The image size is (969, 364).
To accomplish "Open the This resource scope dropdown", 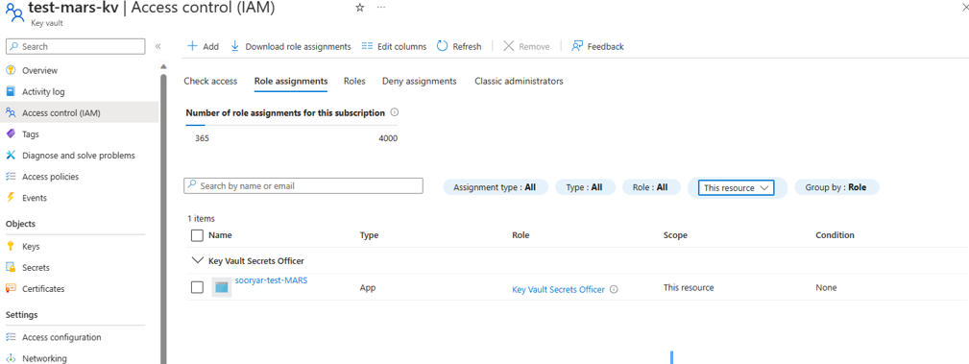I will click(736, 187).
